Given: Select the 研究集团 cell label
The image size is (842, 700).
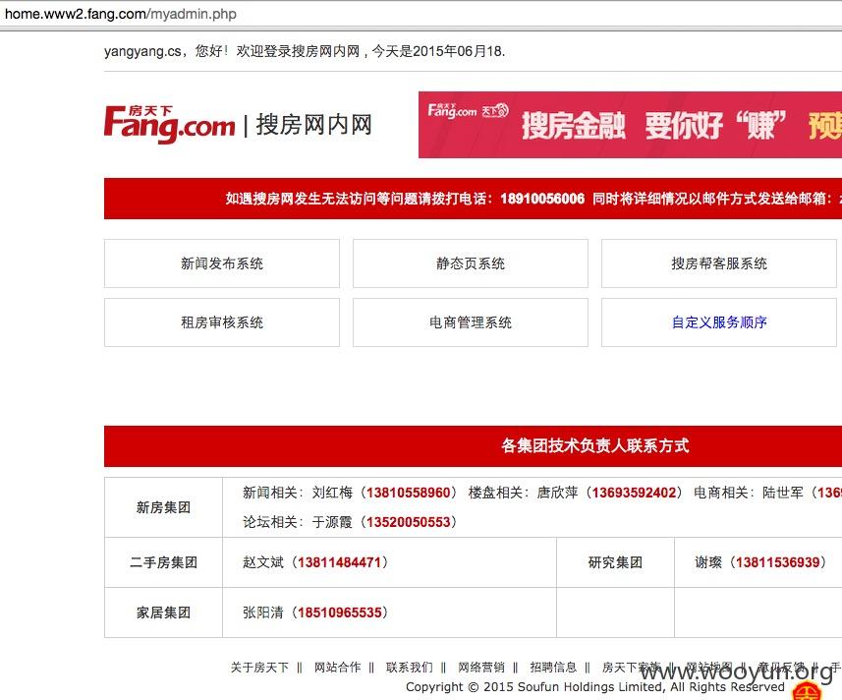Looking at the screenshot, I should 615,562.
